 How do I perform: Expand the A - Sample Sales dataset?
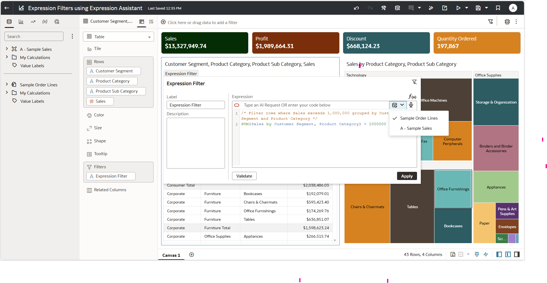[7, 49]
